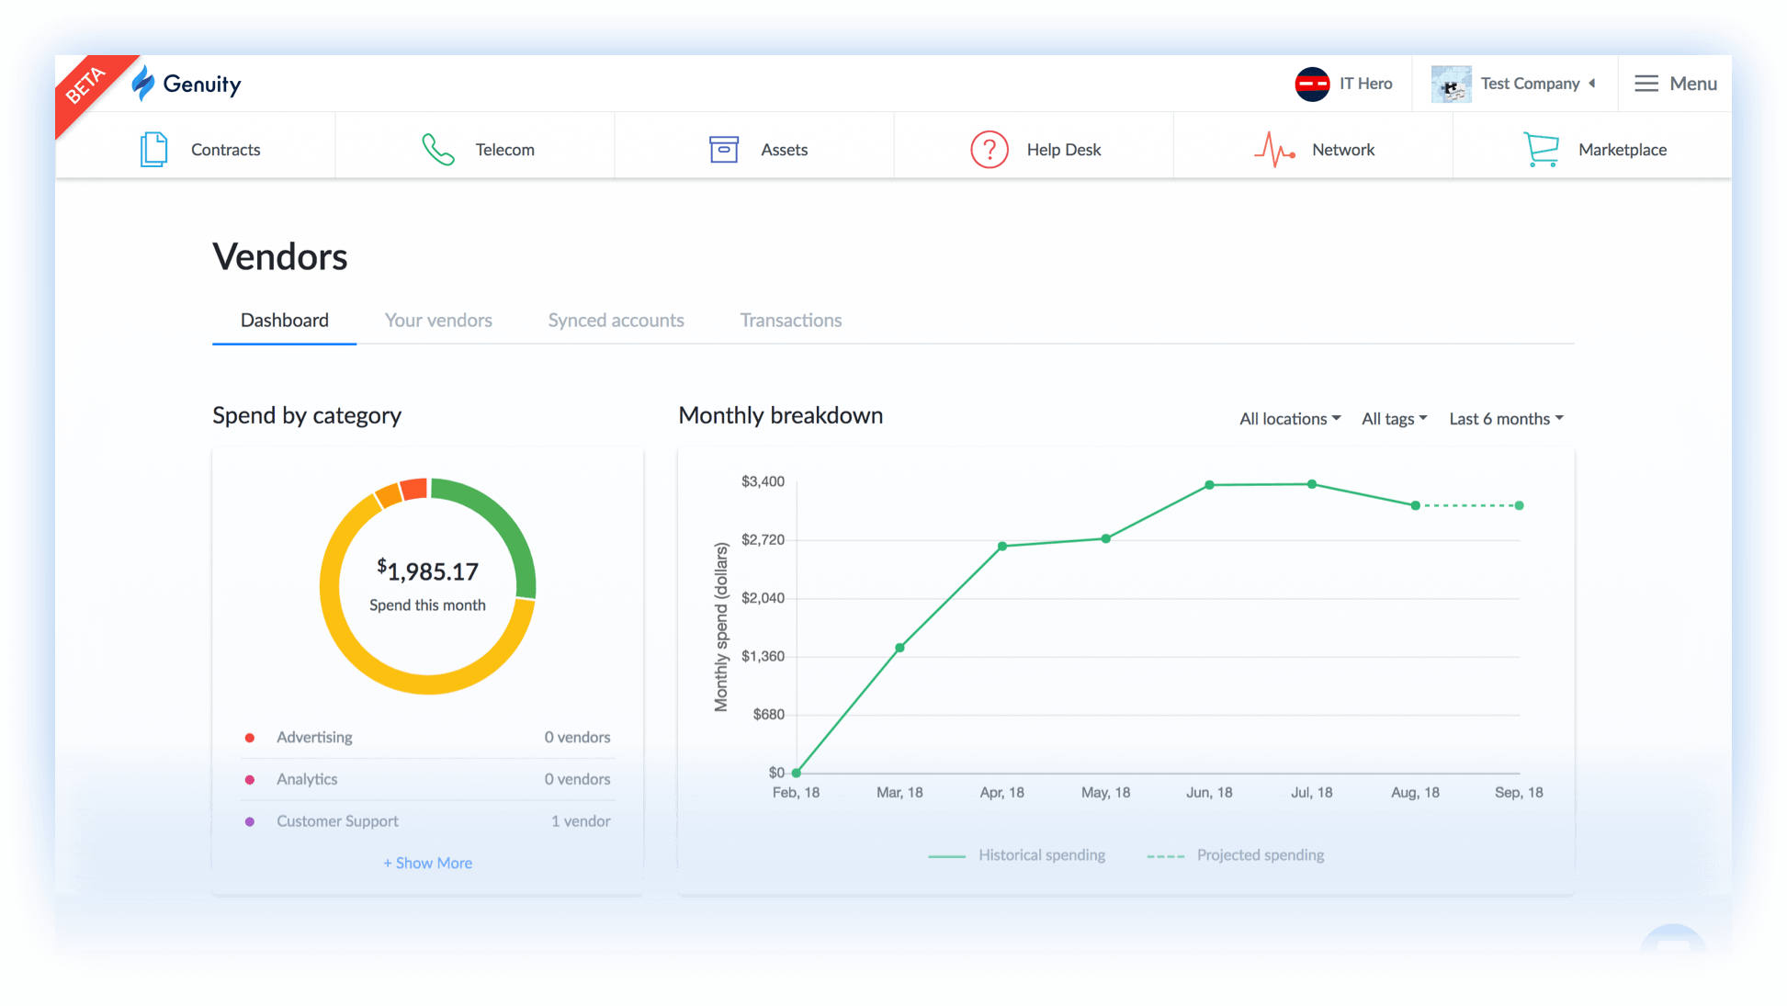Change the Last 6 months time range
Image resolution: width=1787 pixels, height=1006 pixels.
pyautogui.click(x=1504, y=418)
